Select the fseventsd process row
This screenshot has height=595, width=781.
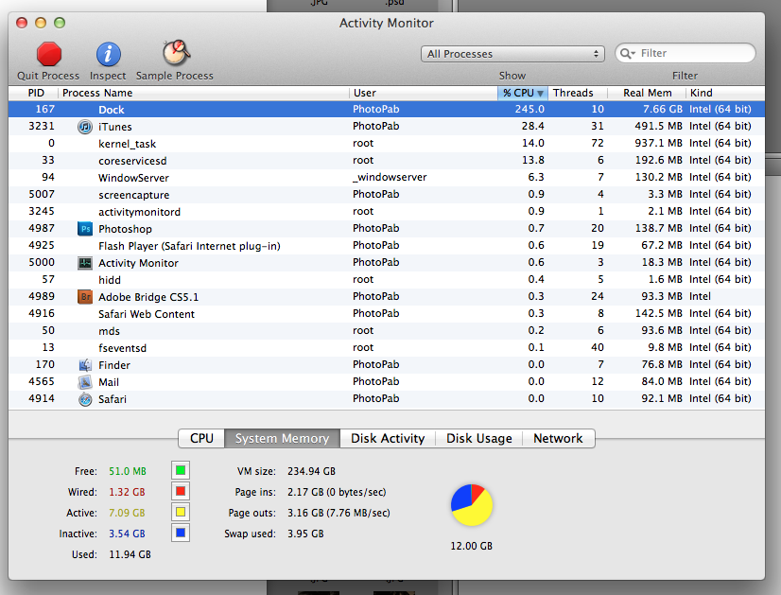(387, 348)
